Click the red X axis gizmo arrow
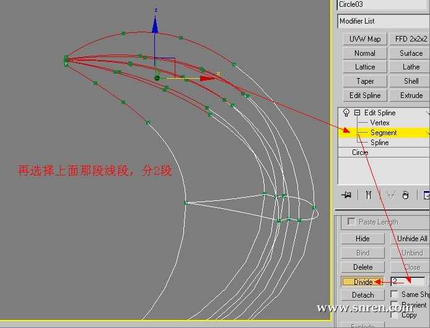The width and height of the screenshot is (430, 328). (x=208, y=79)
